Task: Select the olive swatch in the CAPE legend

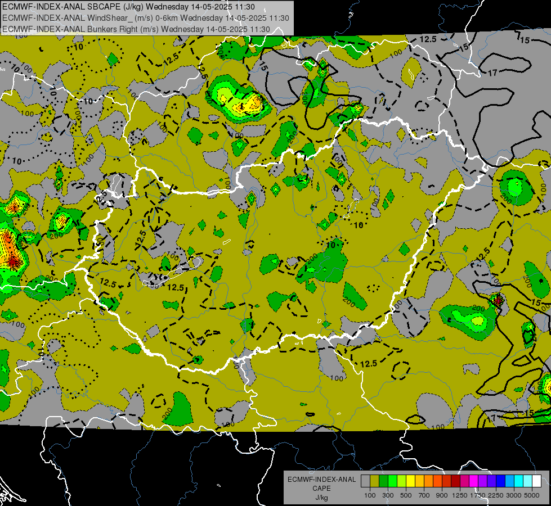Action: pos(375,481)
